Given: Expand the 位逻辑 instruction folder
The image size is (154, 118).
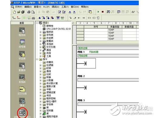Looking at the screenshot, I should click(x=41, y=65).
